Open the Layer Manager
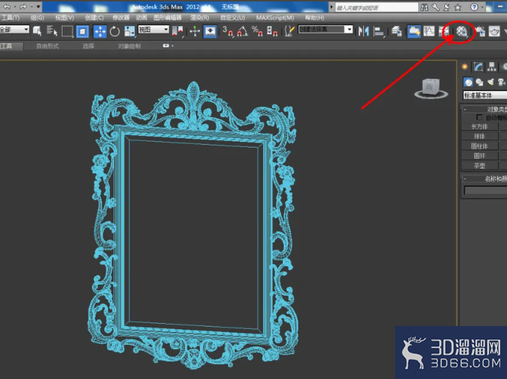This screenshot has height=379, width=507. point(397,31)
